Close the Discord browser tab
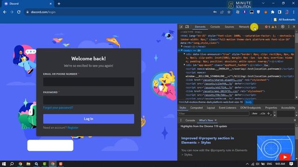298x167 pixels. point(51,4)
